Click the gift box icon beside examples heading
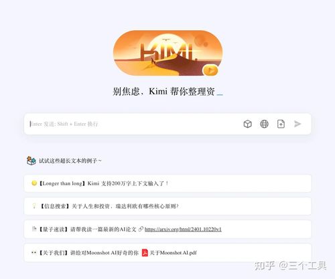The width and height of the screenshot is (335, 279). click(31, 161)
